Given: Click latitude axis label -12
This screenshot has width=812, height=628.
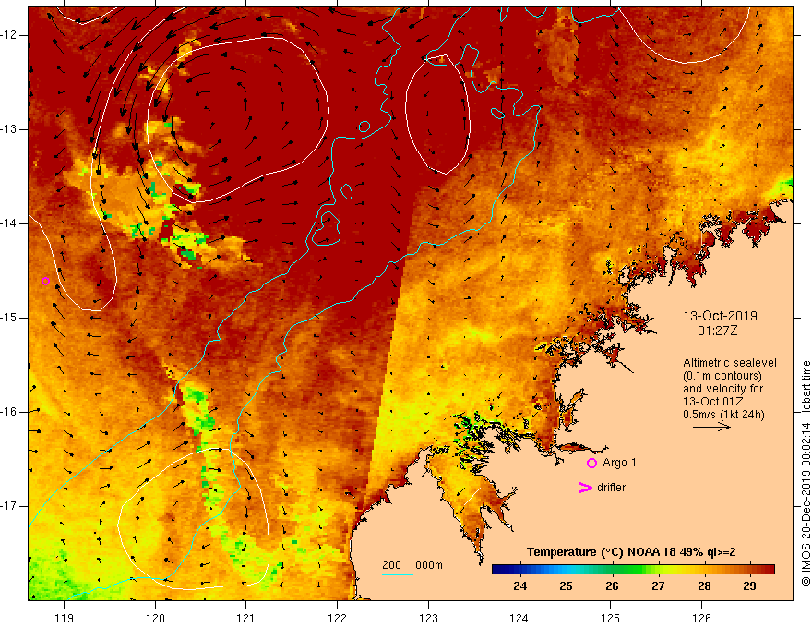Looking at the screenshot, I should (9, 35).
